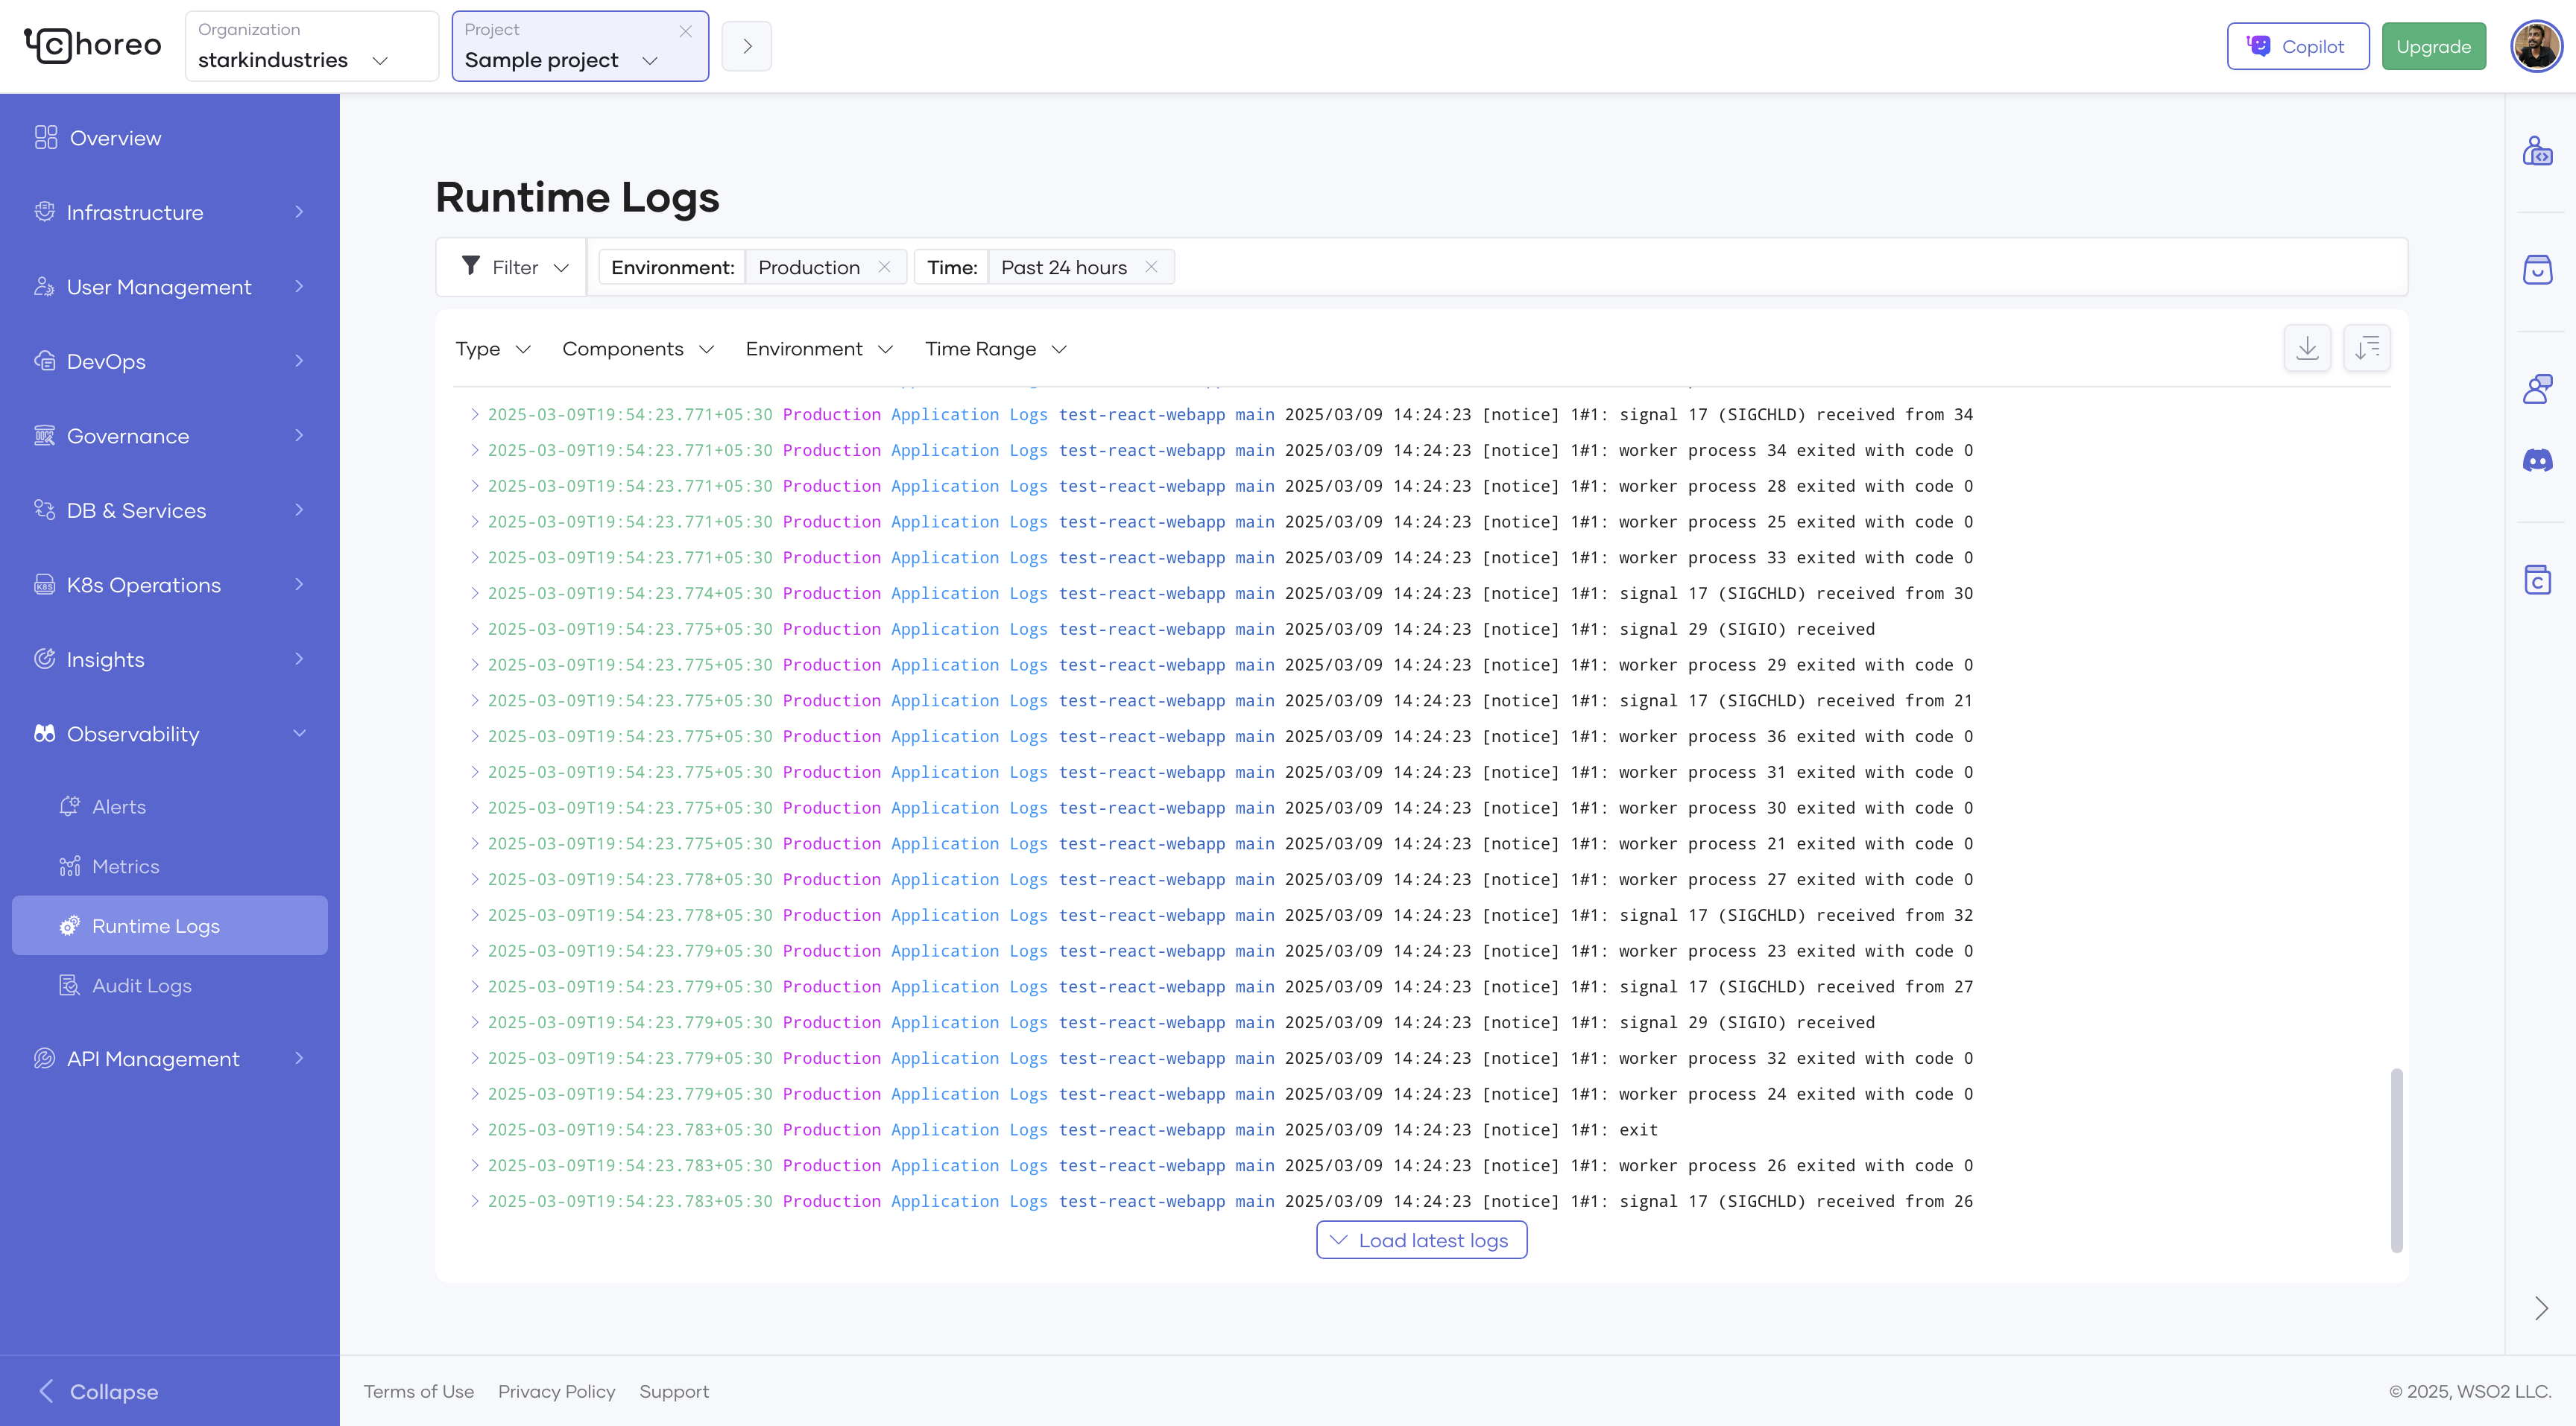The width and height of the screenshot is (2576, 1426).
Task: Open the Time Range dropdown
Action: click(x=995, y=349)
